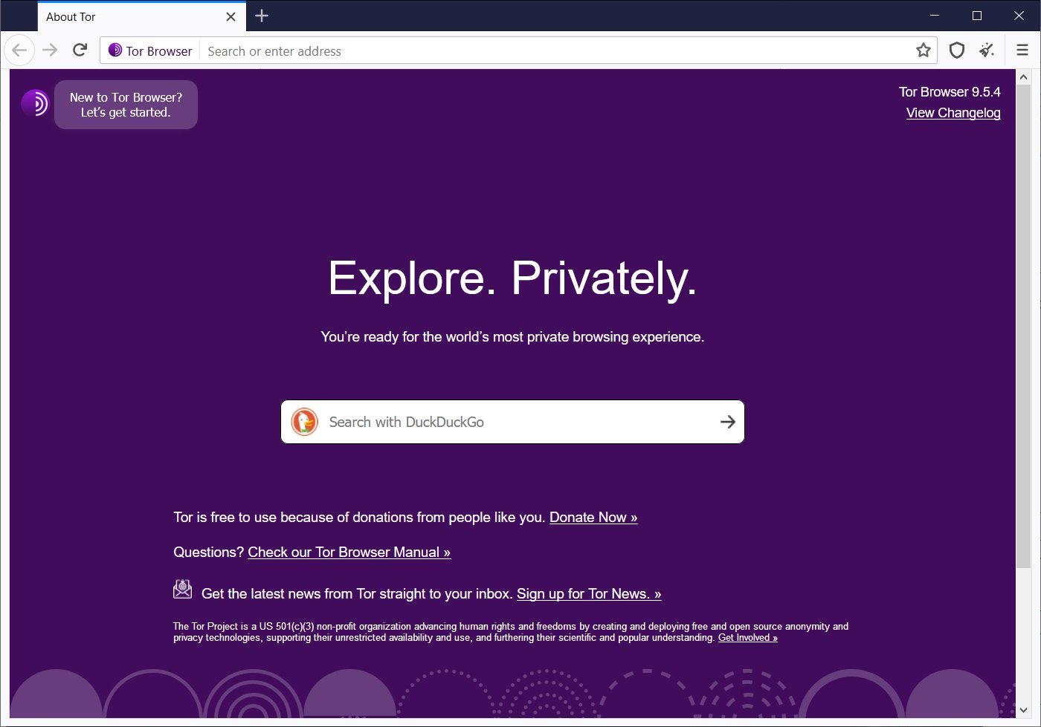The width and height of the screenshot is (1041, 727).
Task: Open the hamburger application menu
Action: 1022,50
